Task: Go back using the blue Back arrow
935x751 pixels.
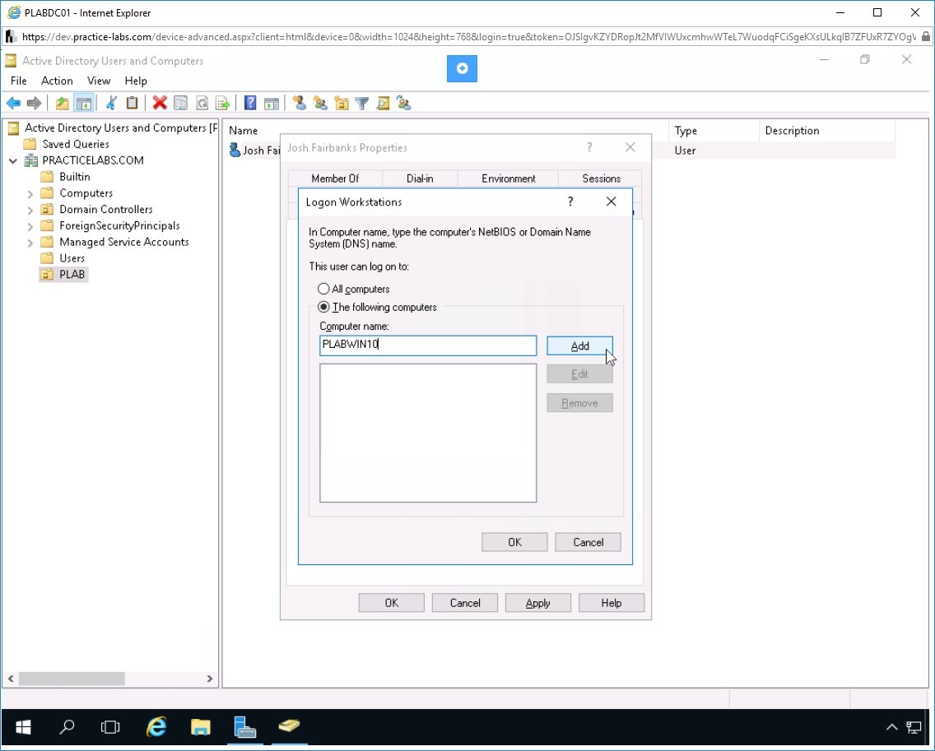Action: [x=13, y=103]
